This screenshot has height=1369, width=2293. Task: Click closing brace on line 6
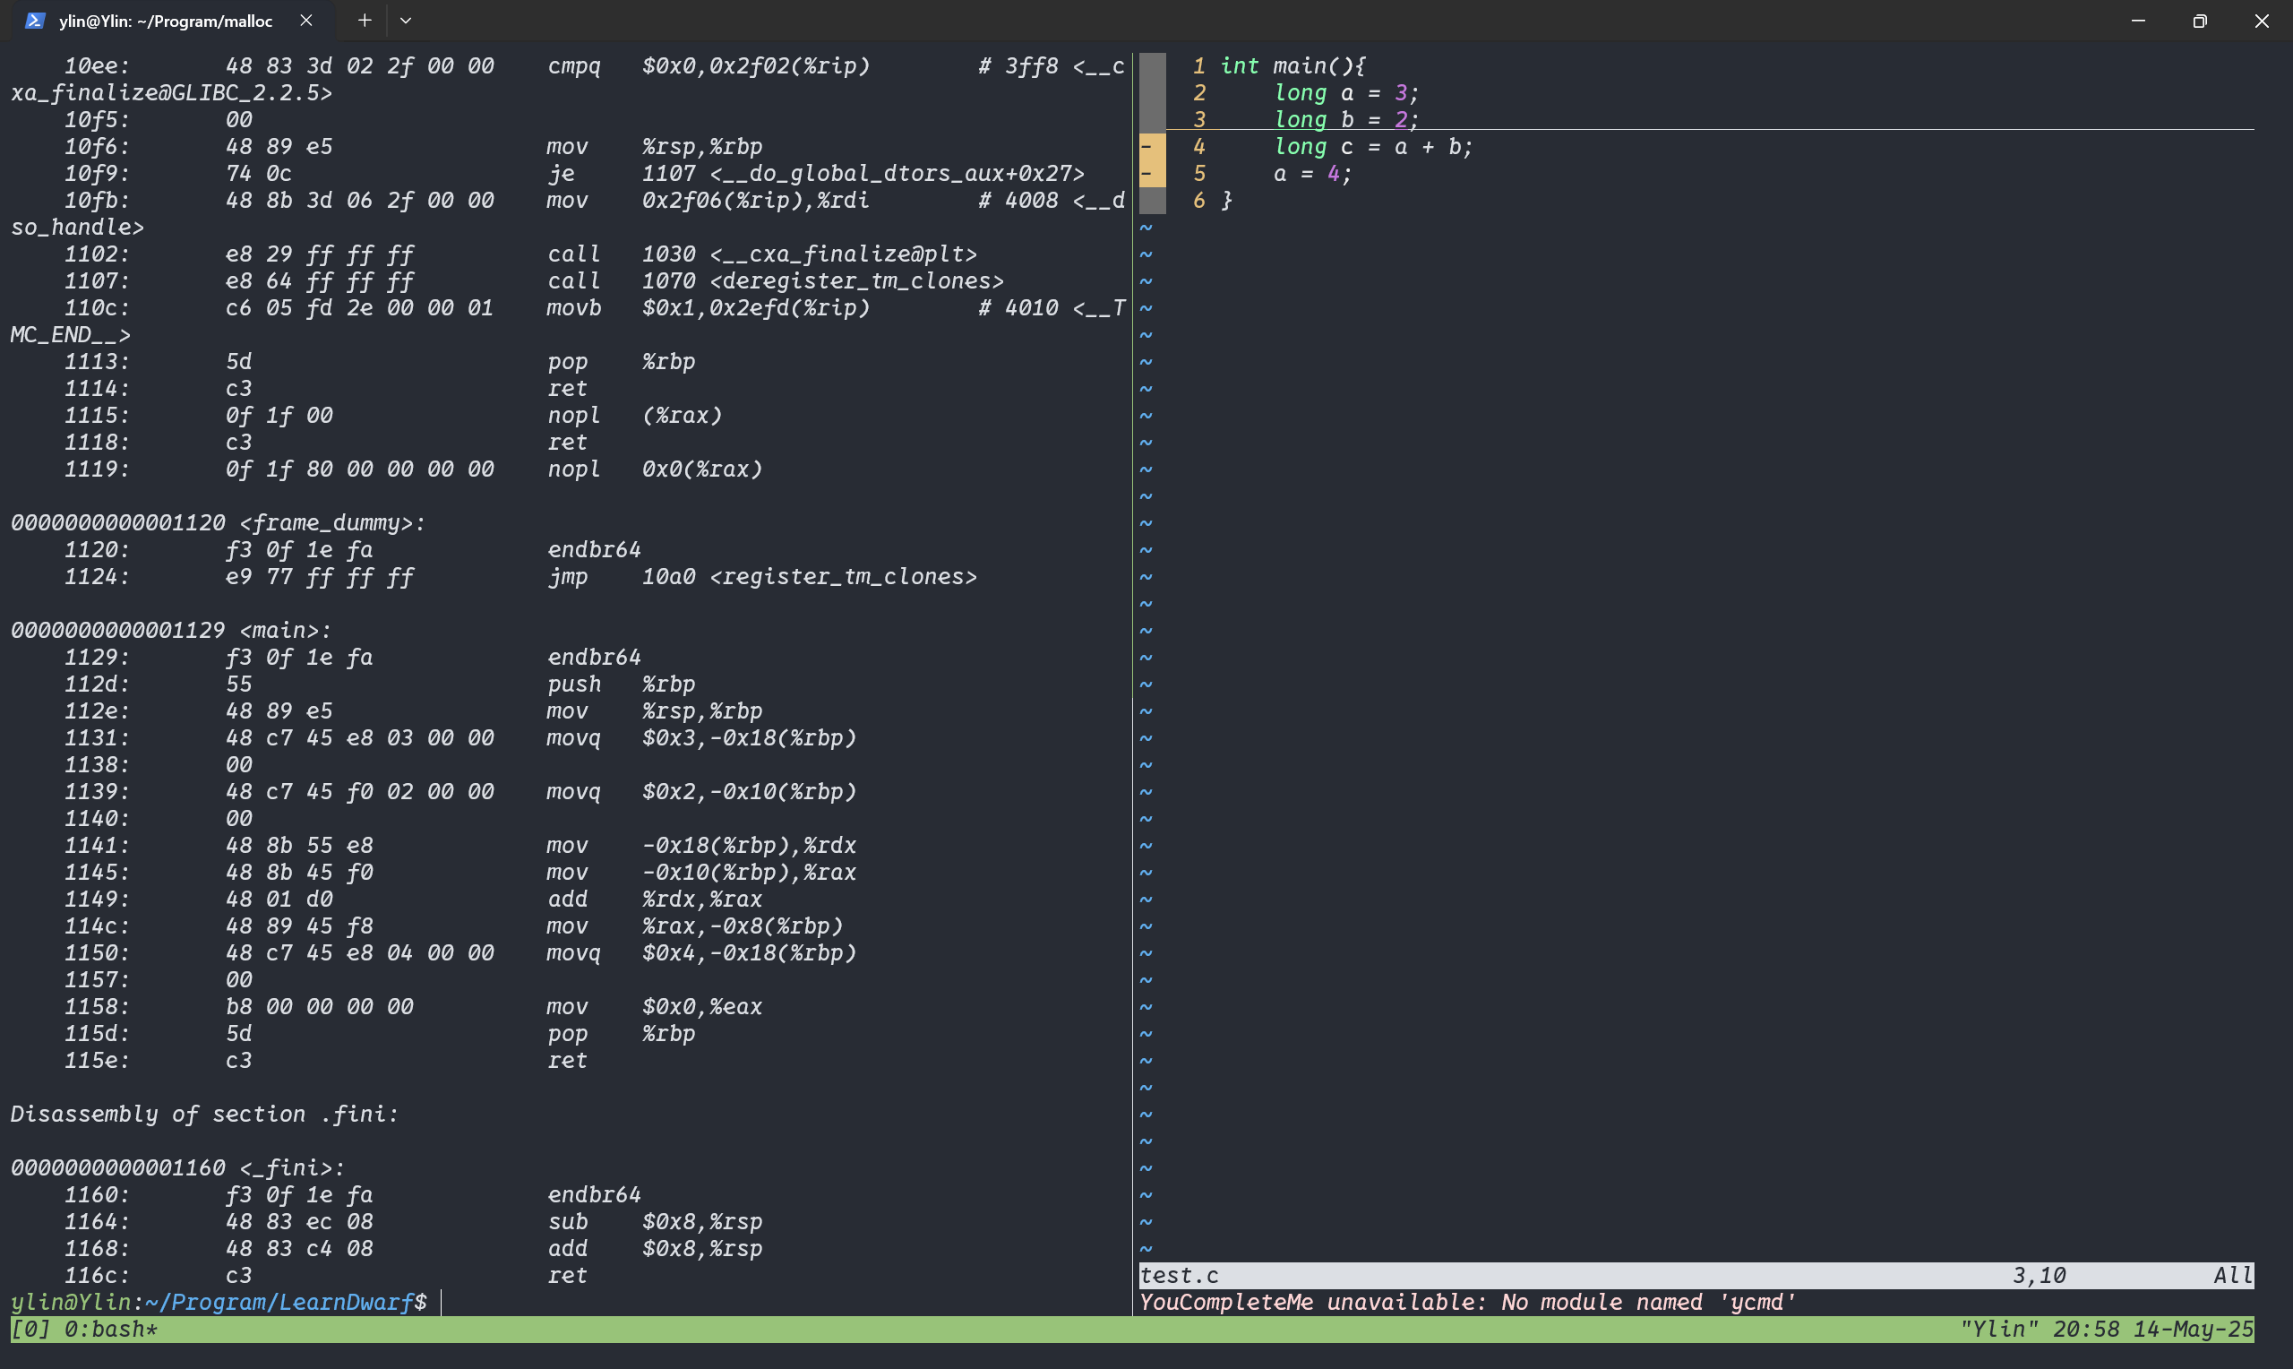pos(1226,200)
